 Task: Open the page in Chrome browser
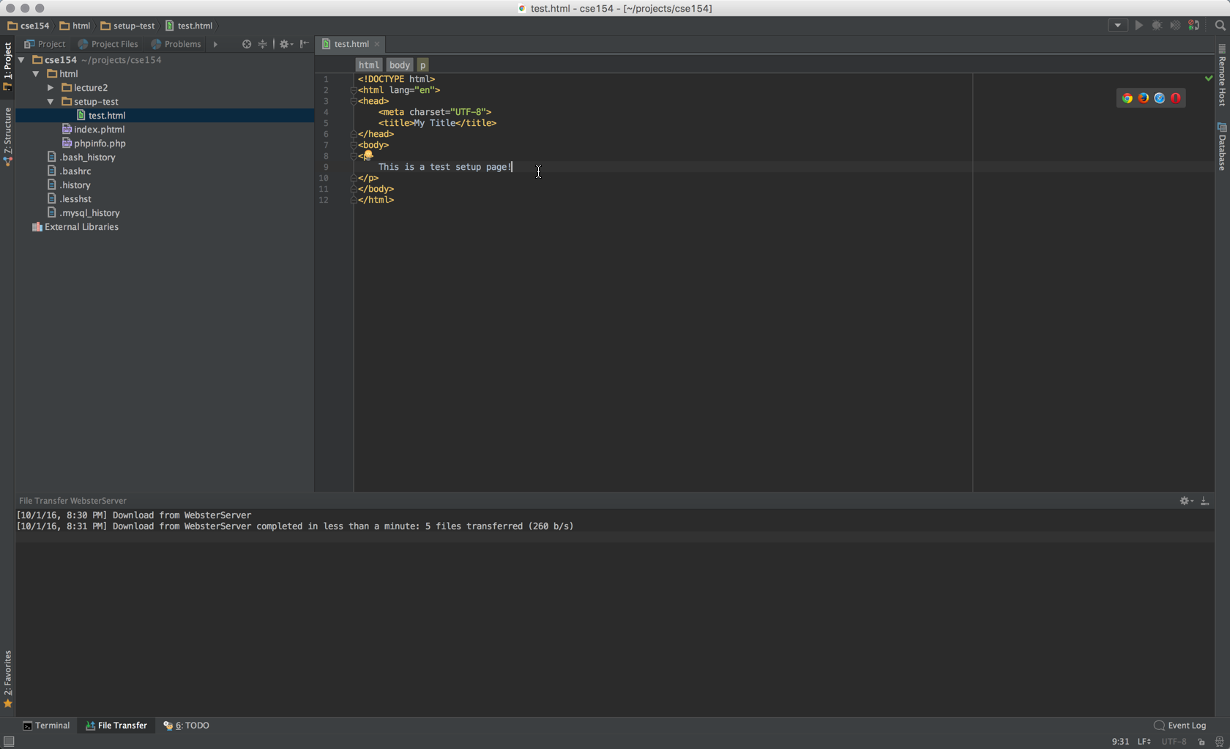[1127, 98]
